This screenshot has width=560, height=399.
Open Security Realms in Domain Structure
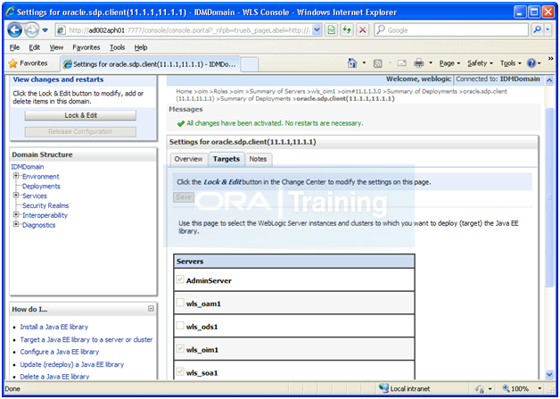coord(45,205)
